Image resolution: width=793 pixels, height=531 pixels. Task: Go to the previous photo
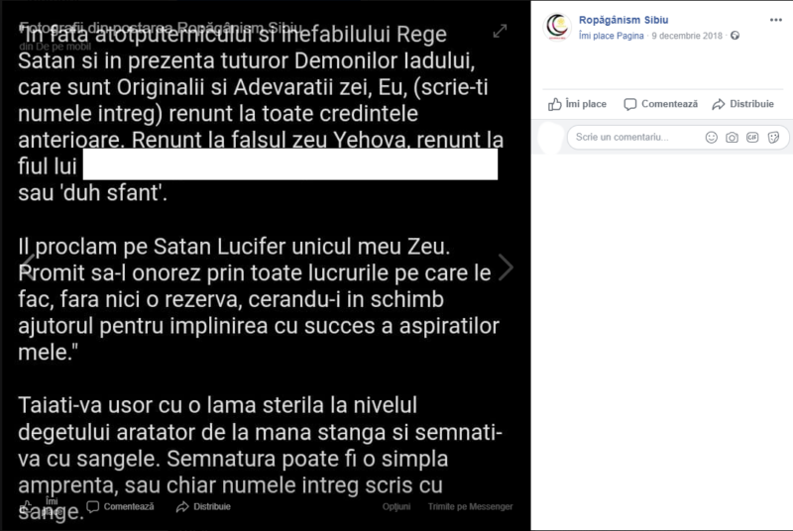pyautogui.click(x=26, y=266)
